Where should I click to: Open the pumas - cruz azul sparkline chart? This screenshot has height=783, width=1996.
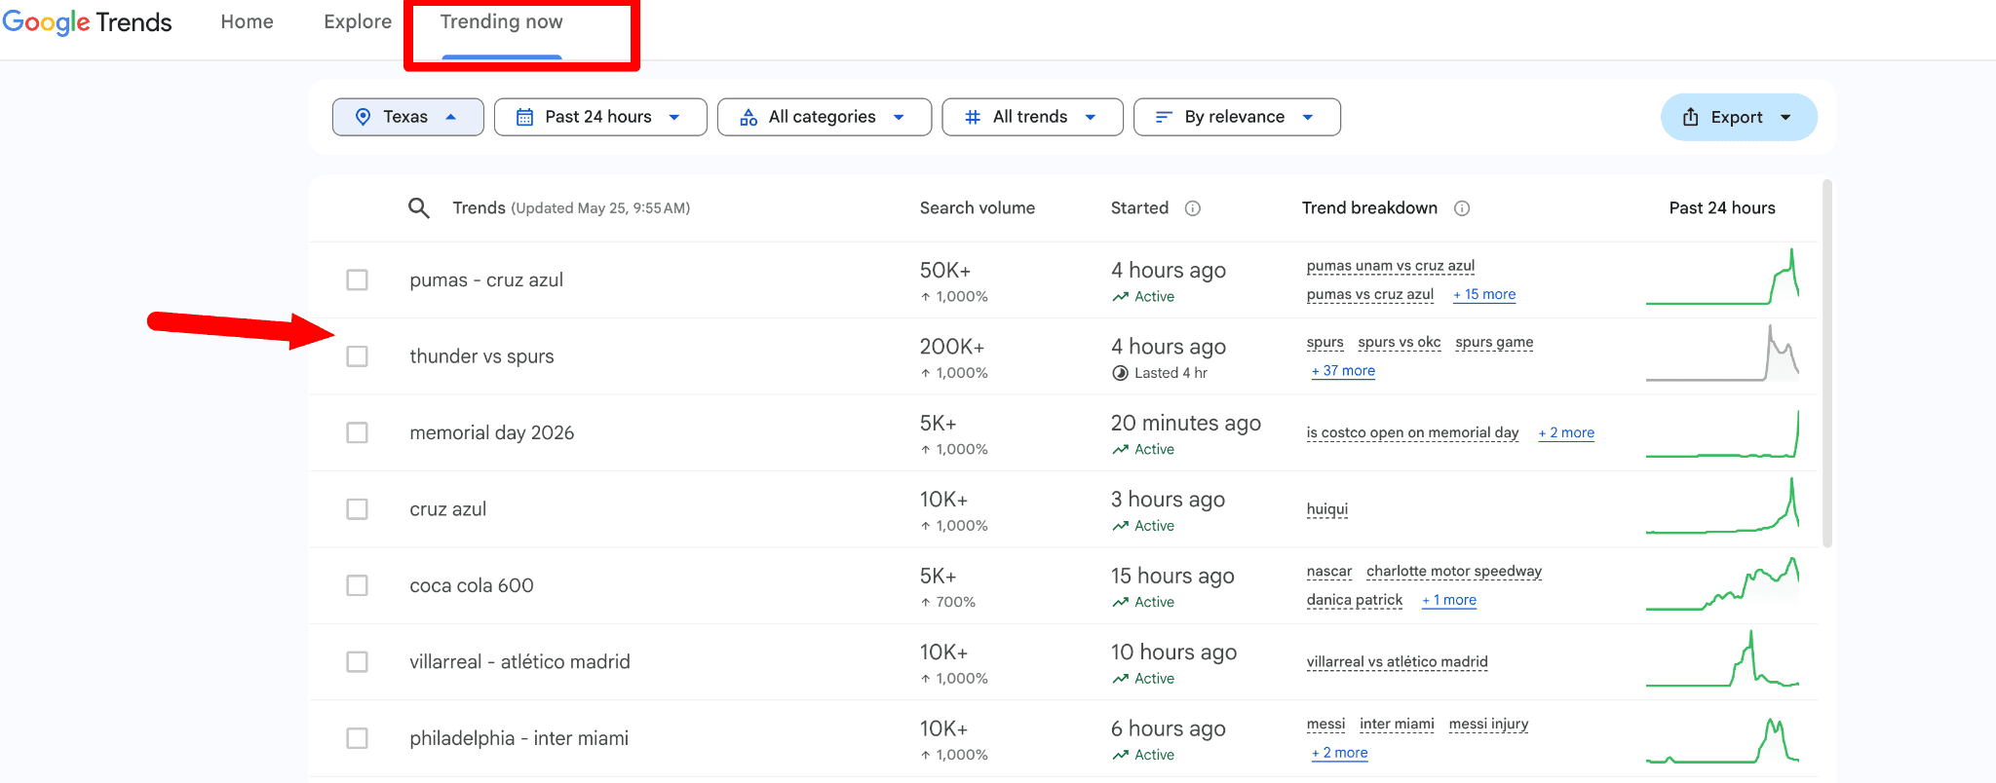click(1722, 277)
